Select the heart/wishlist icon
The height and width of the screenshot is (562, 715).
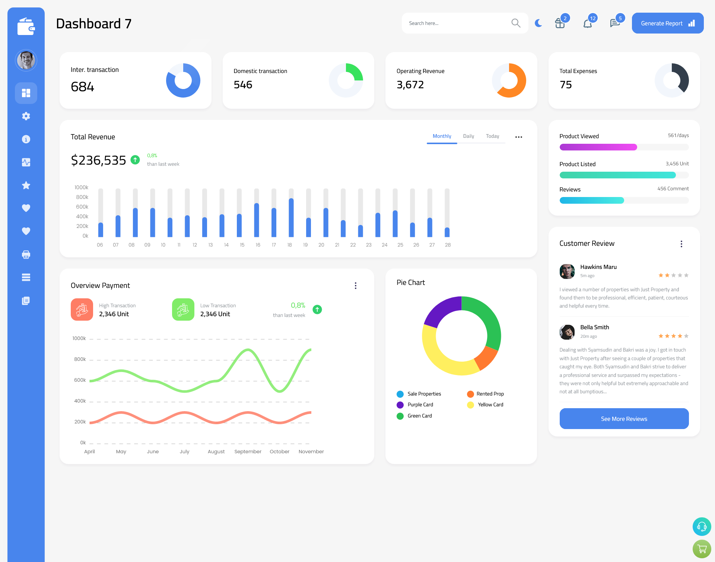[27, 209]
